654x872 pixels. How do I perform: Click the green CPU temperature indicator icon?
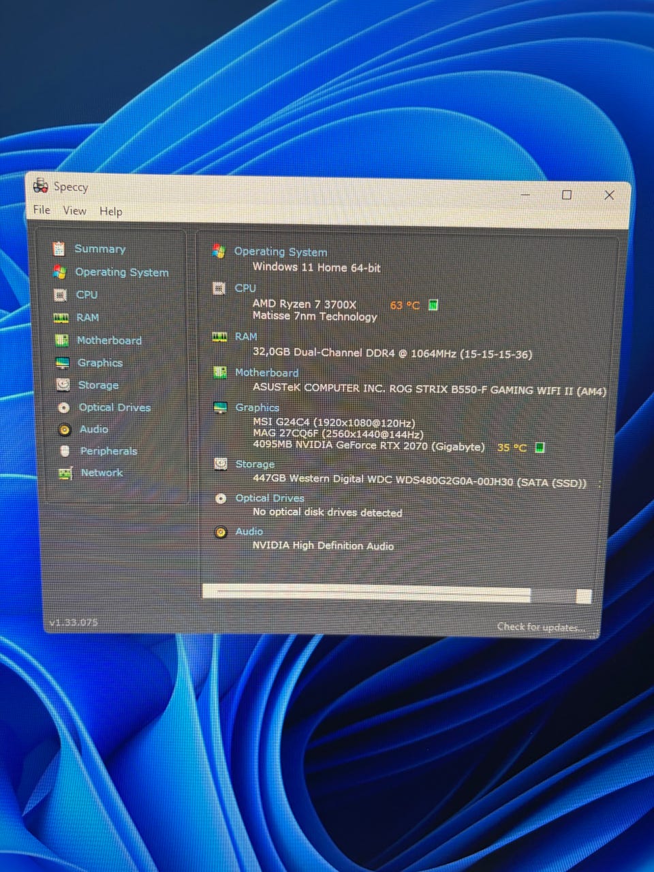pos(433,305)
